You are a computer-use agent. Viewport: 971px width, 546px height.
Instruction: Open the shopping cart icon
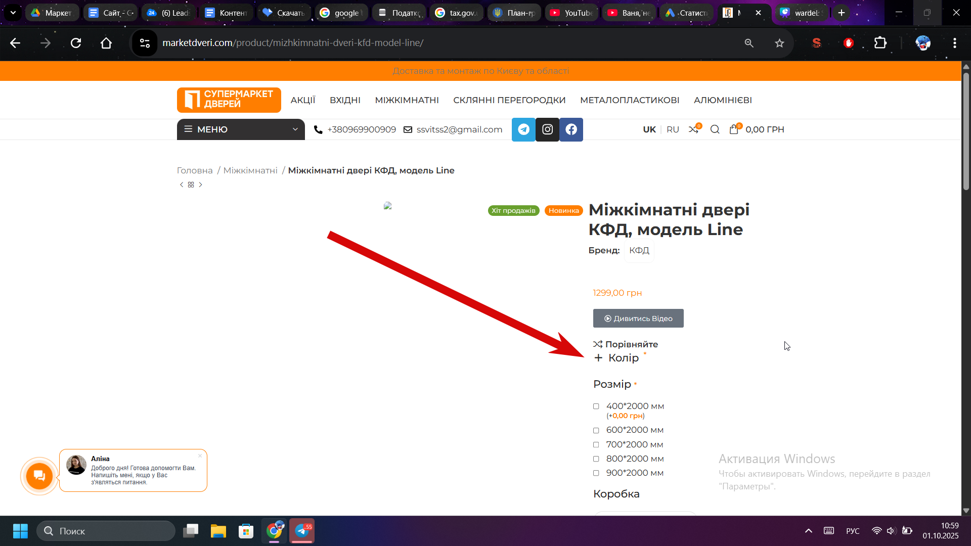(734, 129)
